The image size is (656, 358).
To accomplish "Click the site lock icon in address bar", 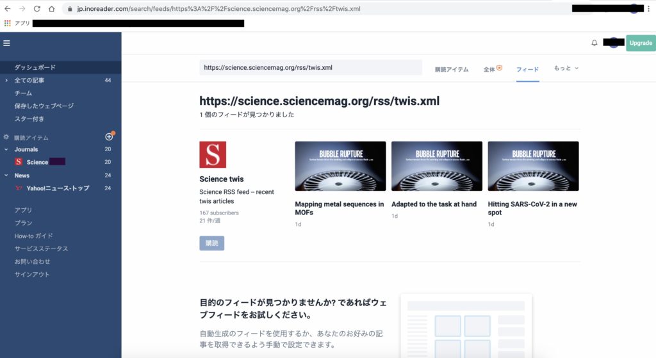I will pyautogui.click(x=70, y=9).
